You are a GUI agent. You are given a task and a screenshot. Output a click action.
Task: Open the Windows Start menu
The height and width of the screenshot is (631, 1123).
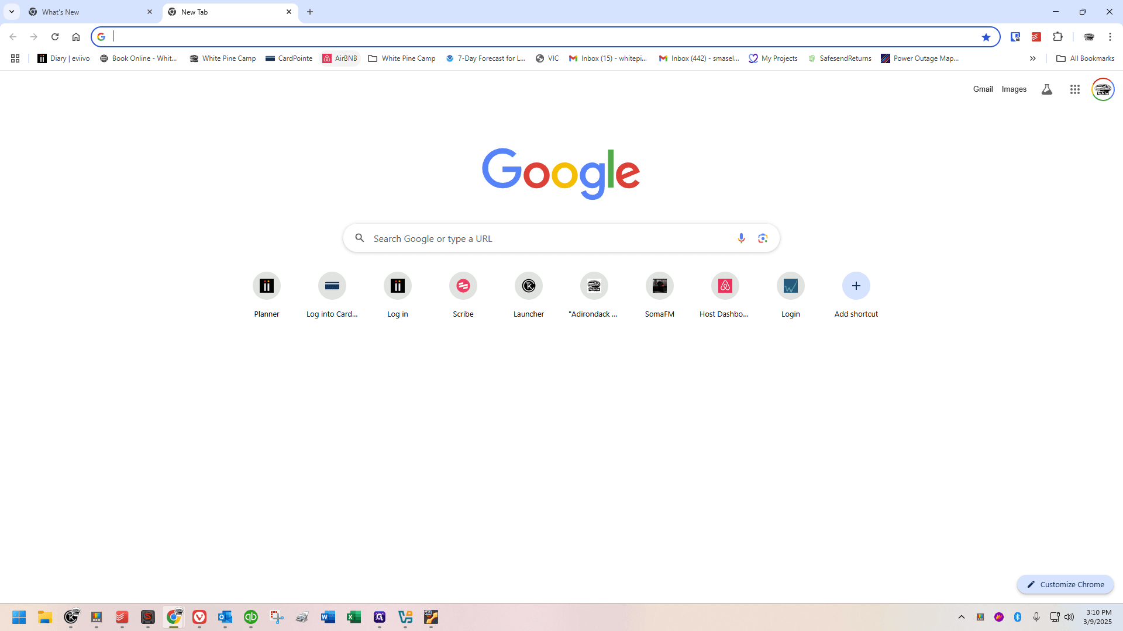point(19,617)
